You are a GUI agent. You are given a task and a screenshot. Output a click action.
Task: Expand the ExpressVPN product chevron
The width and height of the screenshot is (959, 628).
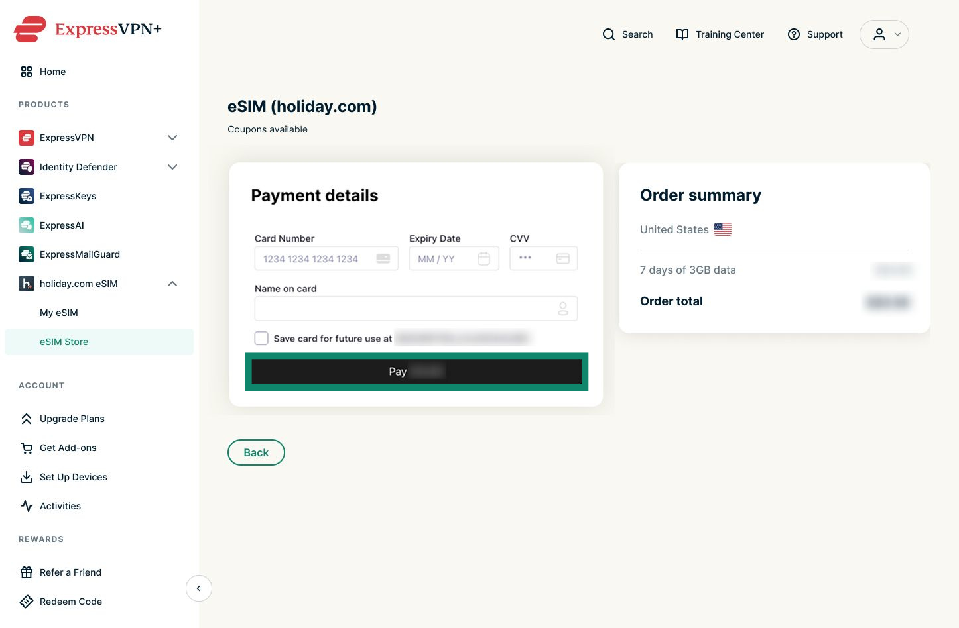coord(172,138)
